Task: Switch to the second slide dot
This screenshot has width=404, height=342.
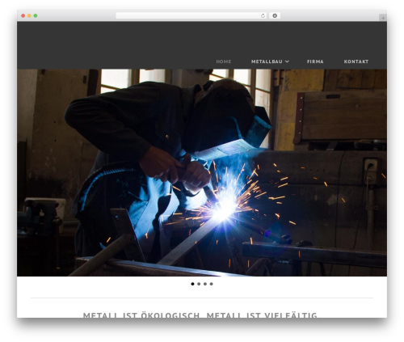Action: coord(199,284)
